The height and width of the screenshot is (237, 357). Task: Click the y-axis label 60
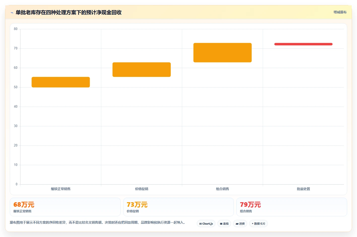[16, 68]
